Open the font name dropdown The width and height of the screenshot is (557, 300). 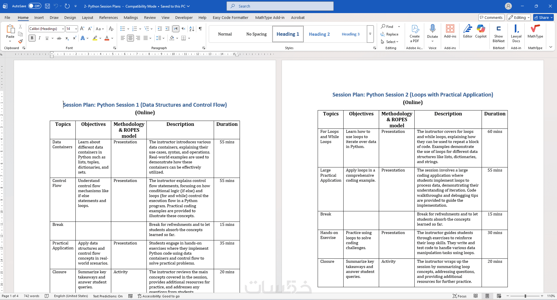63,29
